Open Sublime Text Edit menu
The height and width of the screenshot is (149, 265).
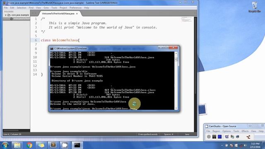(12, 8)
